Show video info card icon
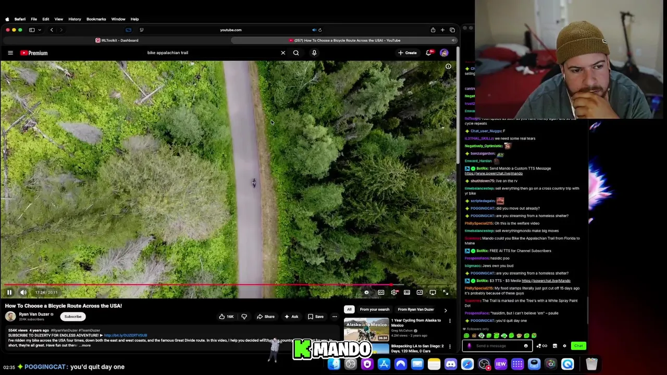 pyautogui.click(x=448, y=66)
